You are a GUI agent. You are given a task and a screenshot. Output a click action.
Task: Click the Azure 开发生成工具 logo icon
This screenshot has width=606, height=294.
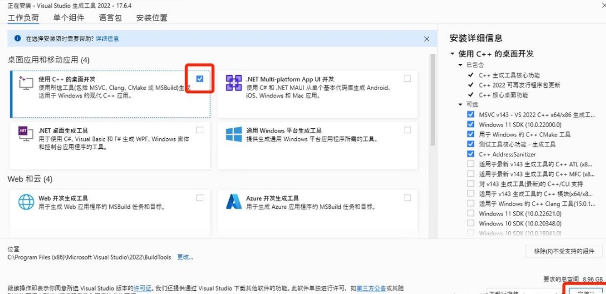pyautogui.click(x=234, y=202)
